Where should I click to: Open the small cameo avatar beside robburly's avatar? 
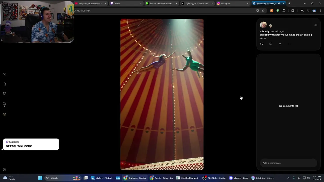coord(270,26)
